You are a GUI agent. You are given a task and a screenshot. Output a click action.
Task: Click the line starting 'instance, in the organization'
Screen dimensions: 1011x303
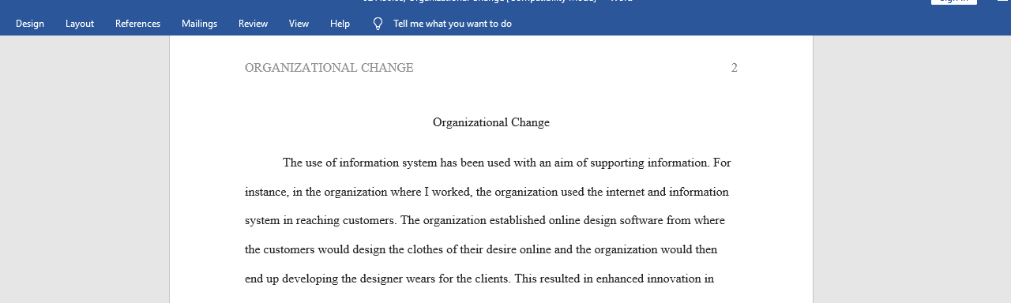pos(487,192)
